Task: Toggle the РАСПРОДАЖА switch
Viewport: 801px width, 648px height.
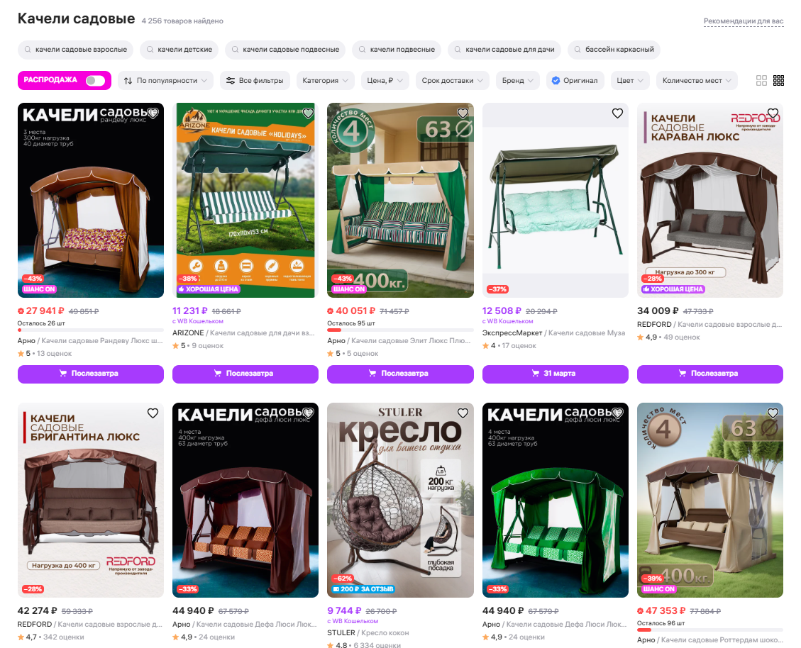Action: (96, 80)
